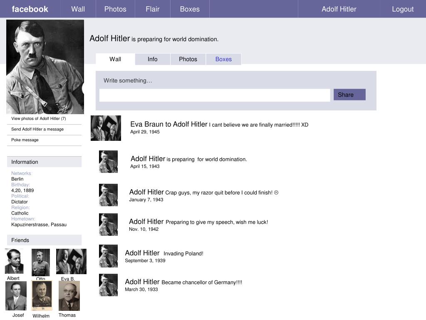The height and width of the screenshot is (320, 426).
Task: Click the 'Dictator' political value
Action: [x=20, y=202]
